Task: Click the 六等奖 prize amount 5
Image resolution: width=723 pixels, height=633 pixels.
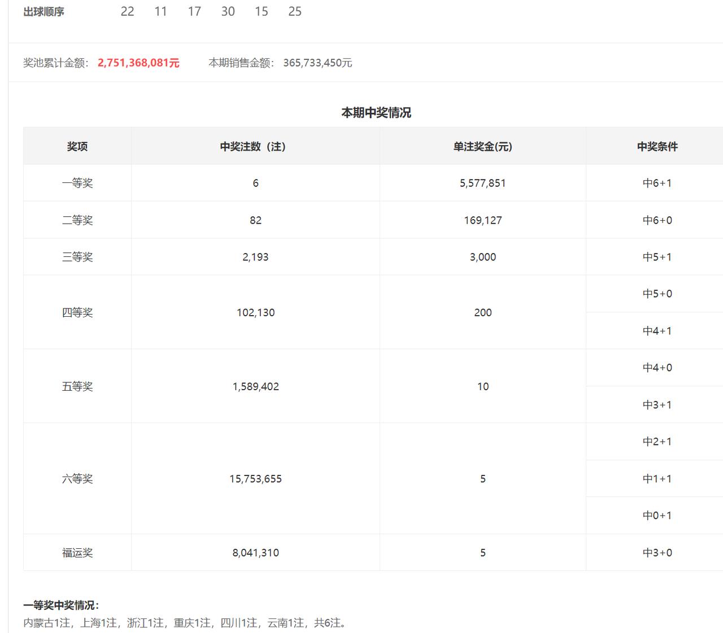Action: 483,479
